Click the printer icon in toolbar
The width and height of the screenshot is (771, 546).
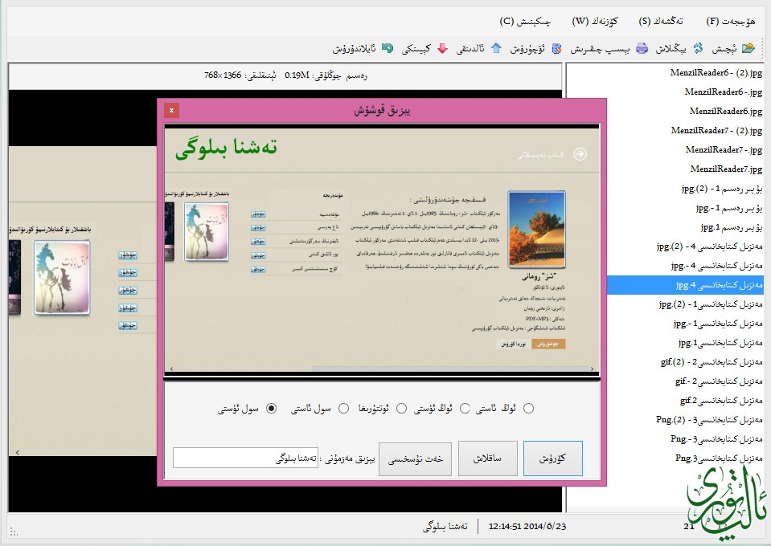point(642,48)
